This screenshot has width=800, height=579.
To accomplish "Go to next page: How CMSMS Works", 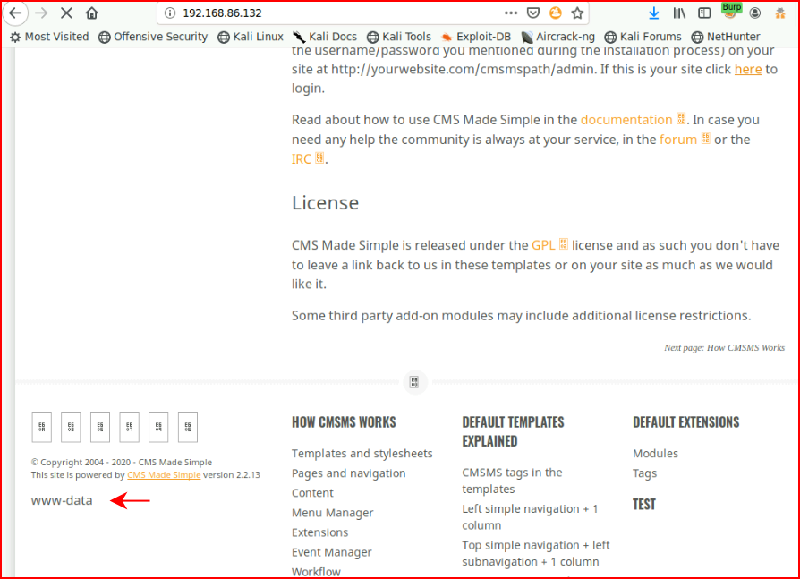I will tap(724, 348).
